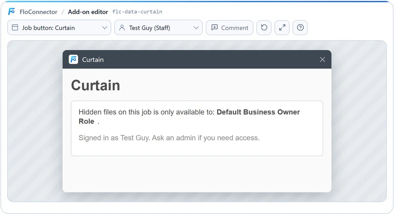Viewport: 394px width, 214px height.
Task: Click the FloConnector icon in Curtain dialog header
Action: 74,60
